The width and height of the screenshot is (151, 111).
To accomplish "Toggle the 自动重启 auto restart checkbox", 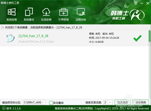I will click(51, 103).
